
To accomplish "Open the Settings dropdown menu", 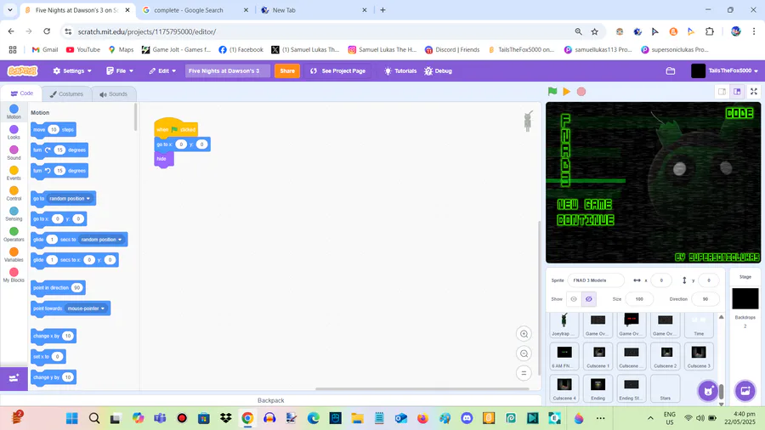I will point(72,71).
